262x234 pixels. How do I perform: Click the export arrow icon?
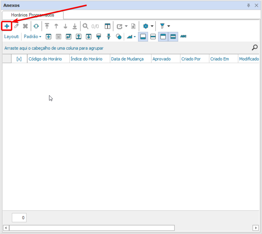click(x=120, y=27)
